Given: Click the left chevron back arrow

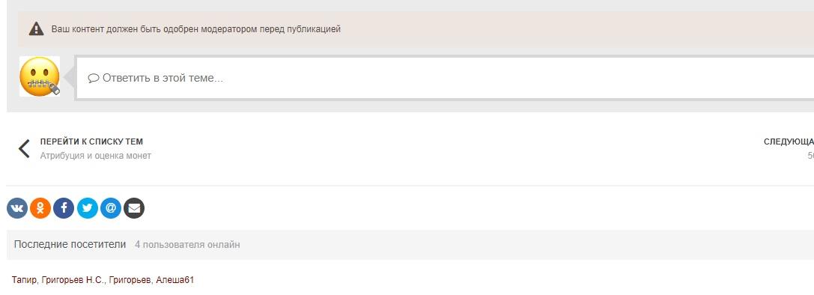Looking at the screenshot, I should 24,148.
